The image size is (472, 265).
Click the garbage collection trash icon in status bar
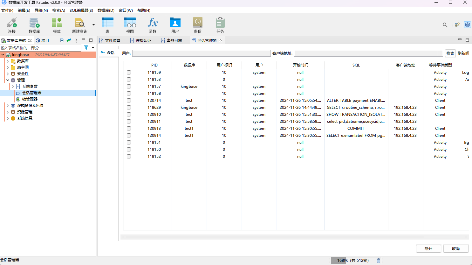pos(379,261)
